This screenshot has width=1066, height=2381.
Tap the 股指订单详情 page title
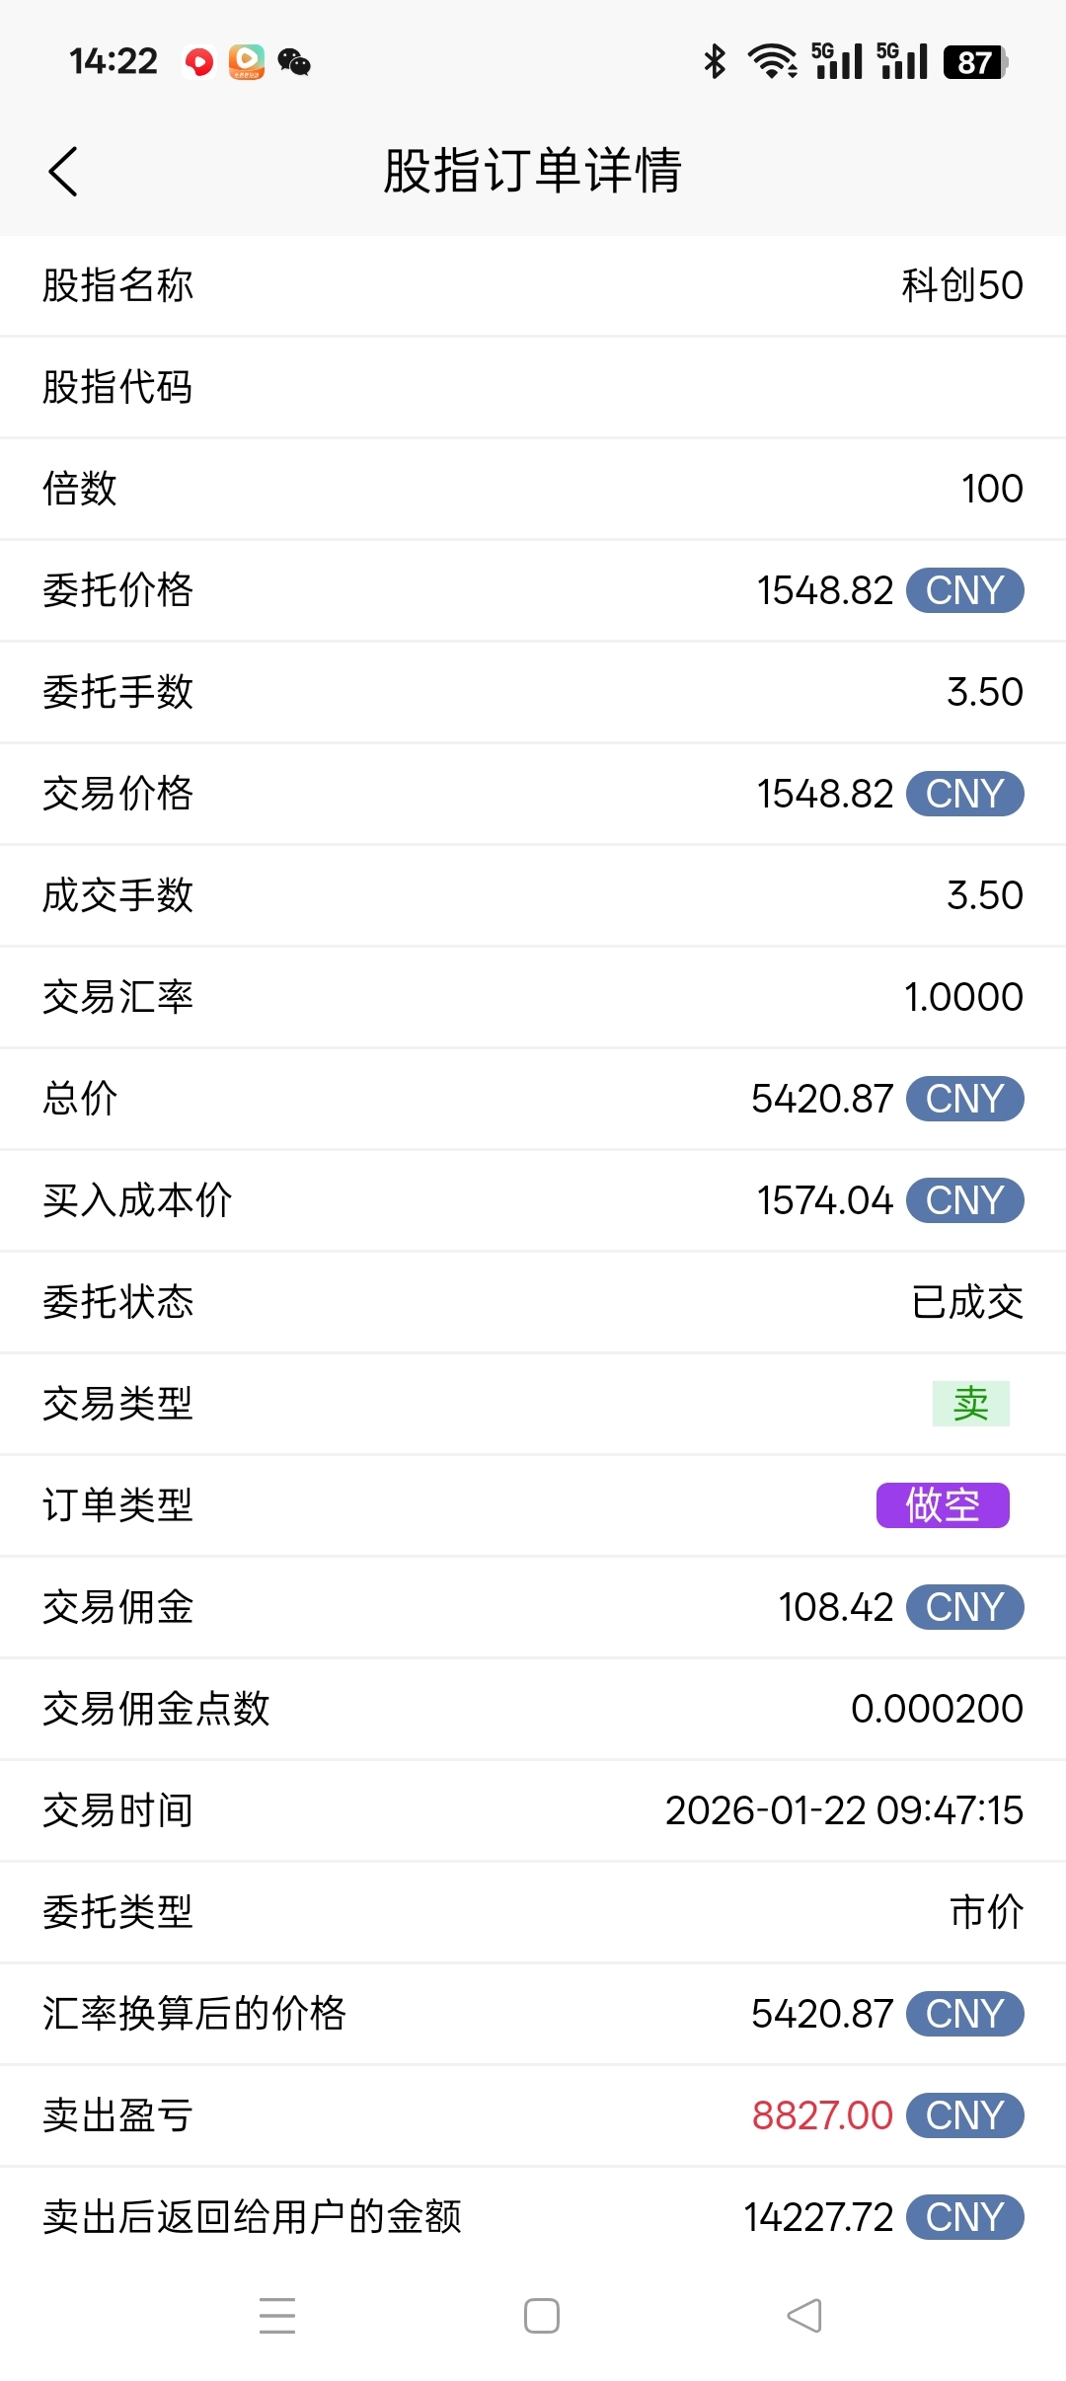click(533, 171)
